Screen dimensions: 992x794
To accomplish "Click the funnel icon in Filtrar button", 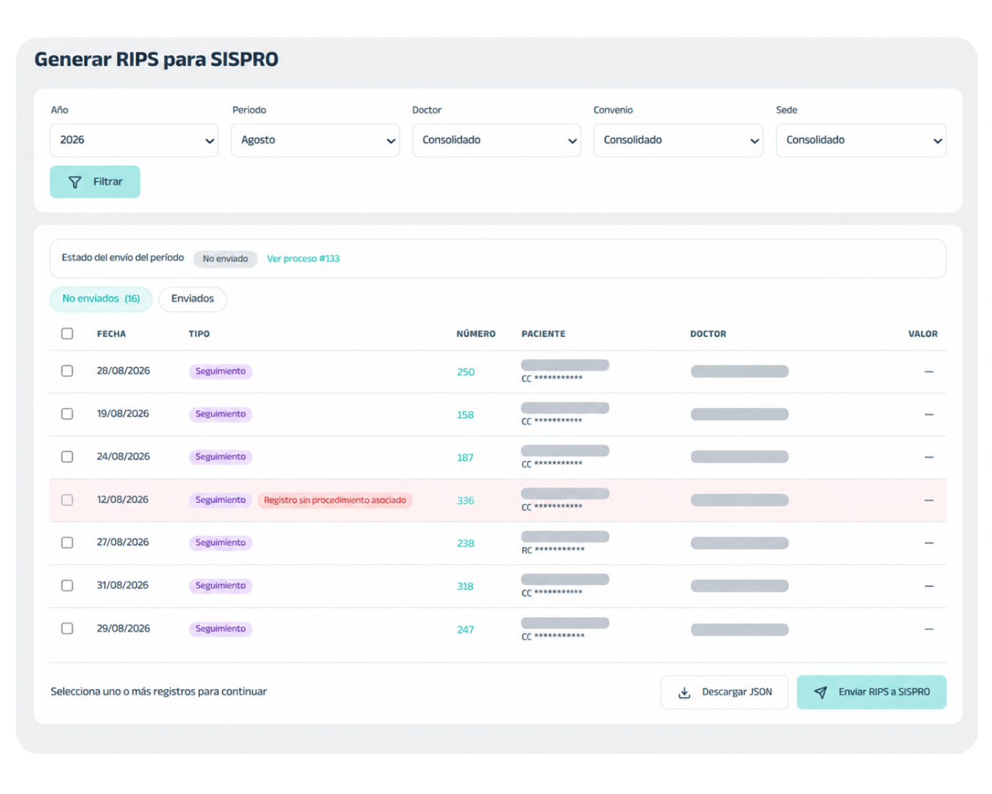I will click(x=75, y=182).
